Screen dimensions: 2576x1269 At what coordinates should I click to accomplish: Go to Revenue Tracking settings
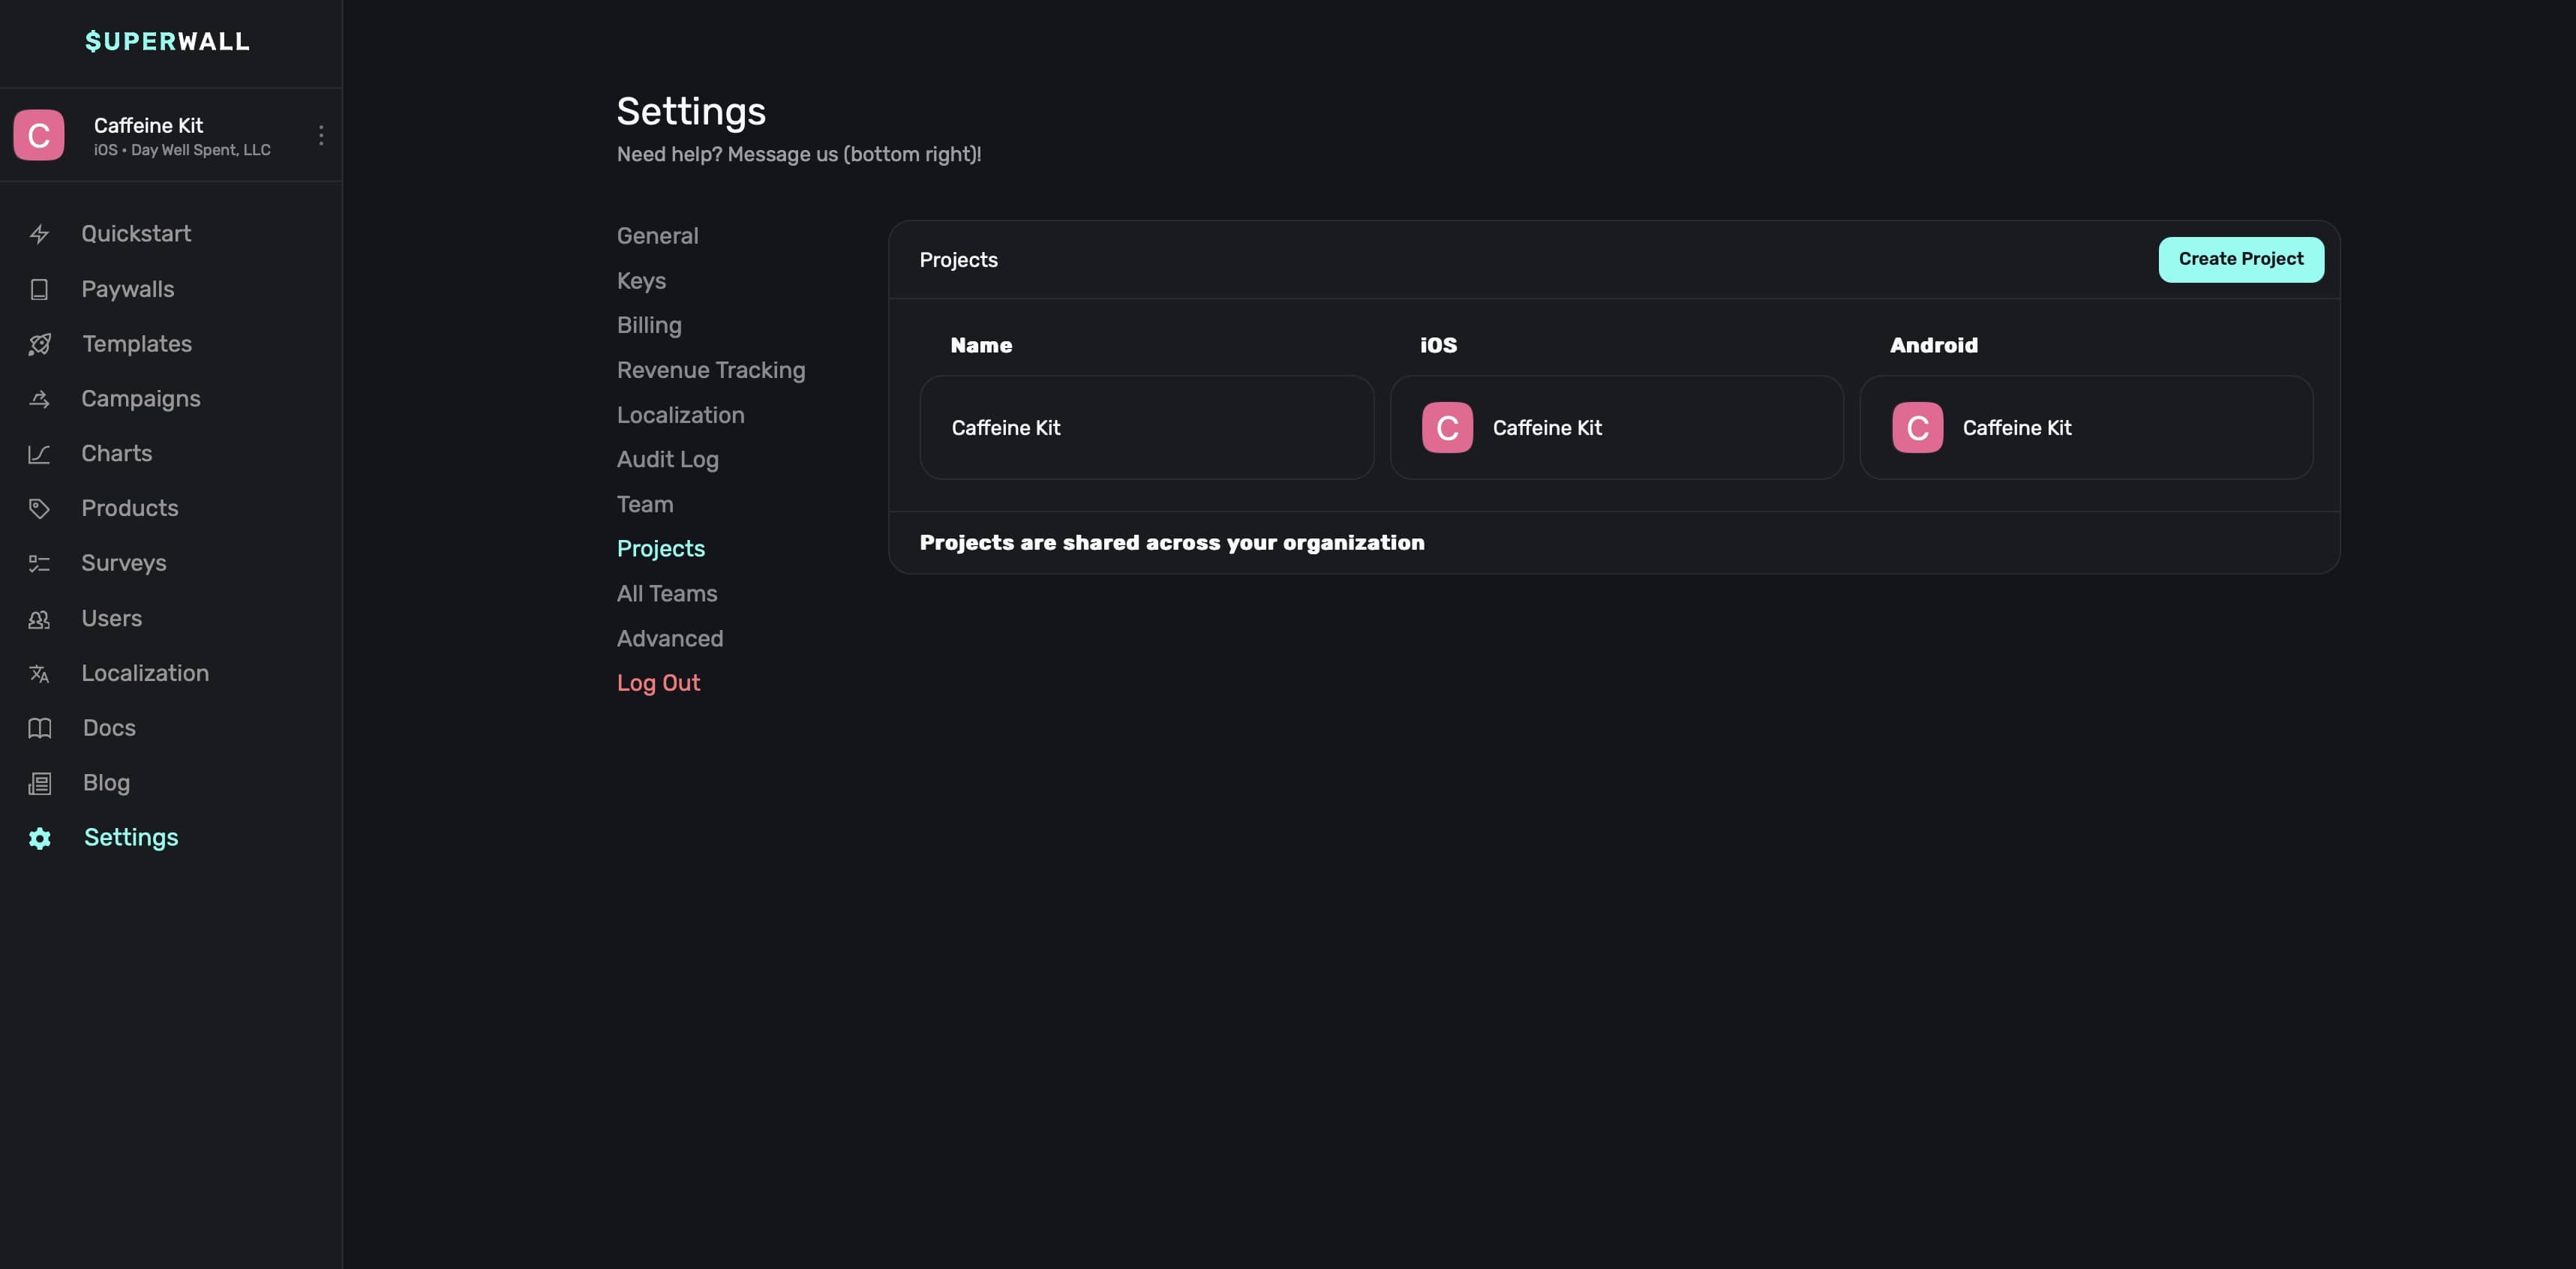tap(710, 370)
